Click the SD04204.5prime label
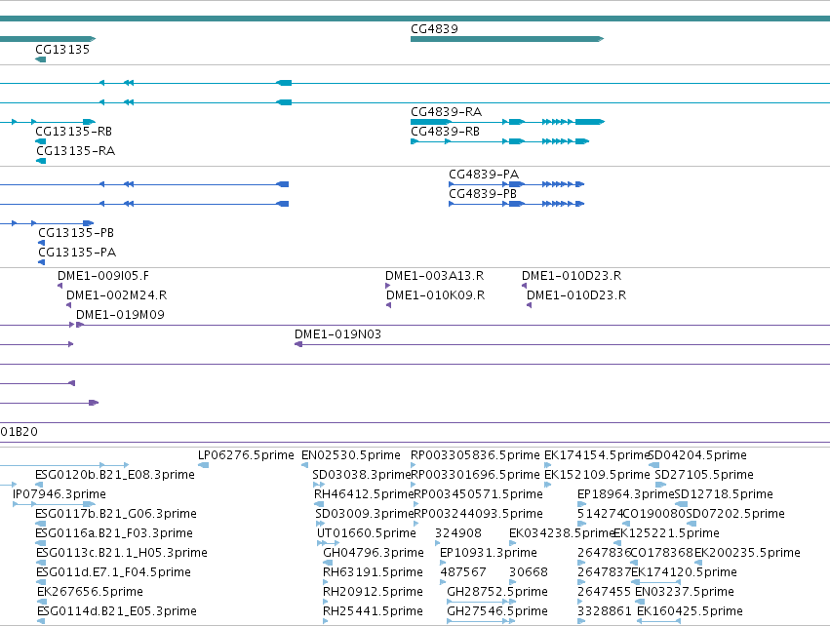 [x=697, y=455]
